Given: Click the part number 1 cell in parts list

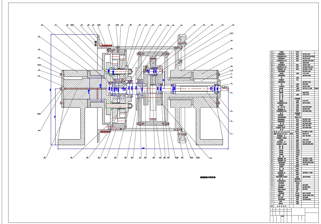Looking at the screenshot, I should tap(272, 203).
